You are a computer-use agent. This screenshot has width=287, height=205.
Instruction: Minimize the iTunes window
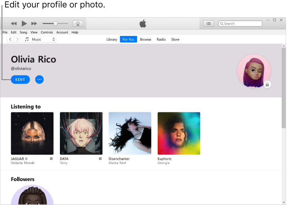click(268, 20)
